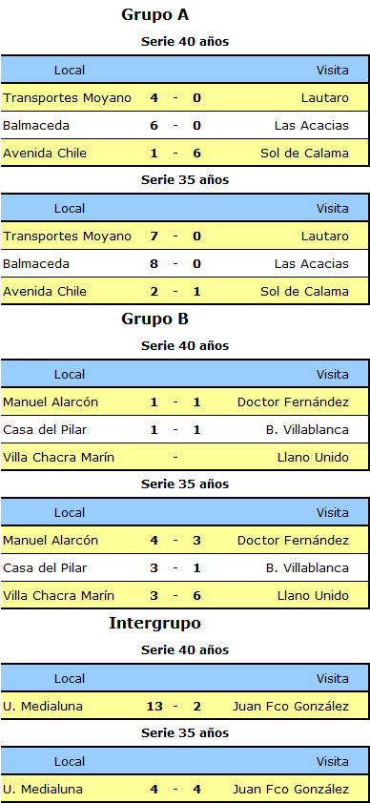The height and width of the screenshot is (803, 370).
Task: Select the Balmaceda 8 - 0 score row
Action: [x=185, y=264]
